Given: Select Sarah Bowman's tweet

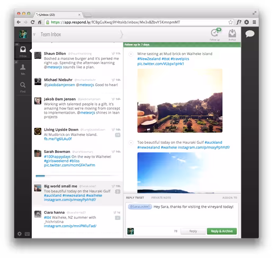Looking at the screenshot, I should [x=77, y=159].
